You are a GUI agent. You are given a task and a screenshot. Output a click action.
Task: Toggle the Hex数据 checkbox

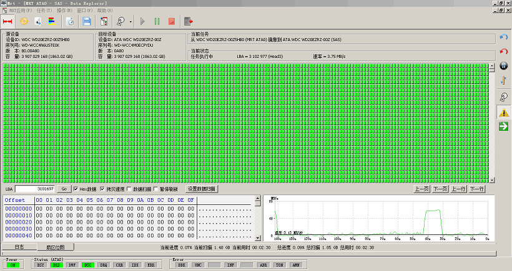coord(76,189)
